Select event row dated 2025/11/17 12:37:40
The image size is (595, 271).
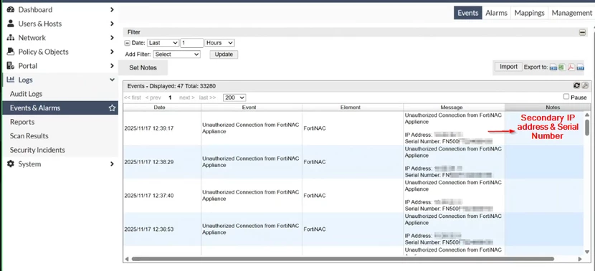pyautogui.click(x=353, y=196)
